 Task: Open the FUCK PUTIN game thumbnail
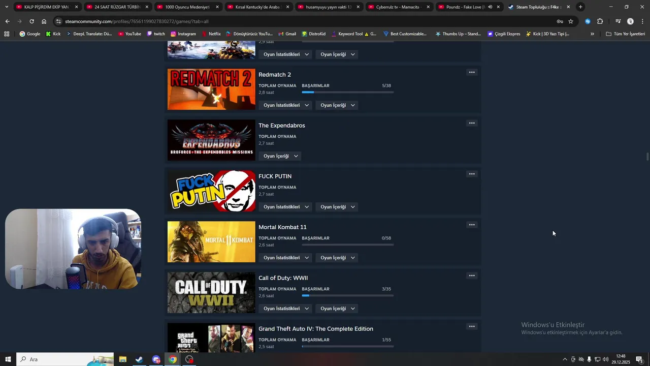[211, 191]
